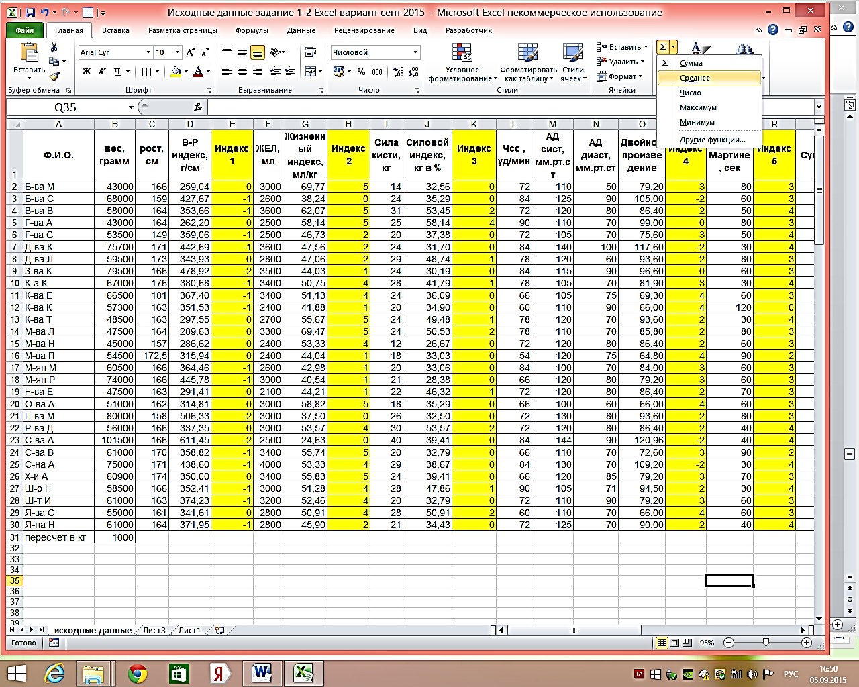Click the Format Painter brush icon
859x687 pixels.
(54, 76)
